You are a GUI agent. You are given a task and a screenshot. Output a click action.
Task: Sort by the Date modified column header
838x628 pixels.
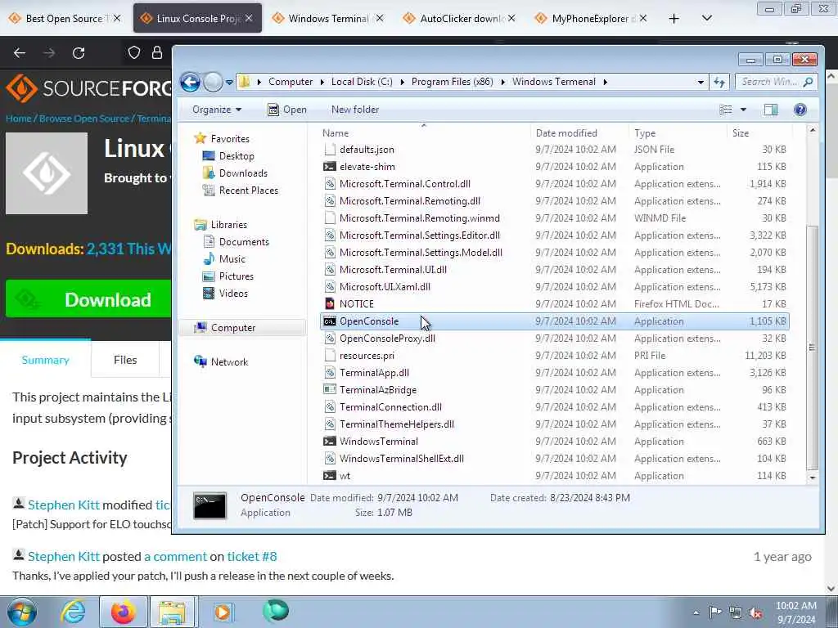[566, 133]
